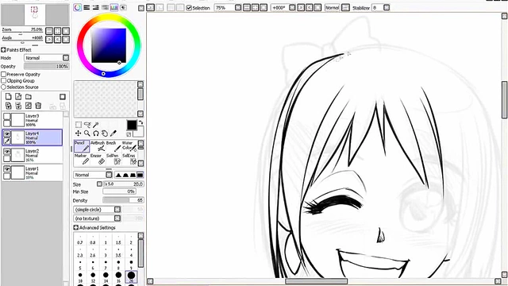508x286 pixels.
Task: Select the rotate view tool
Action: pos(96,133)
